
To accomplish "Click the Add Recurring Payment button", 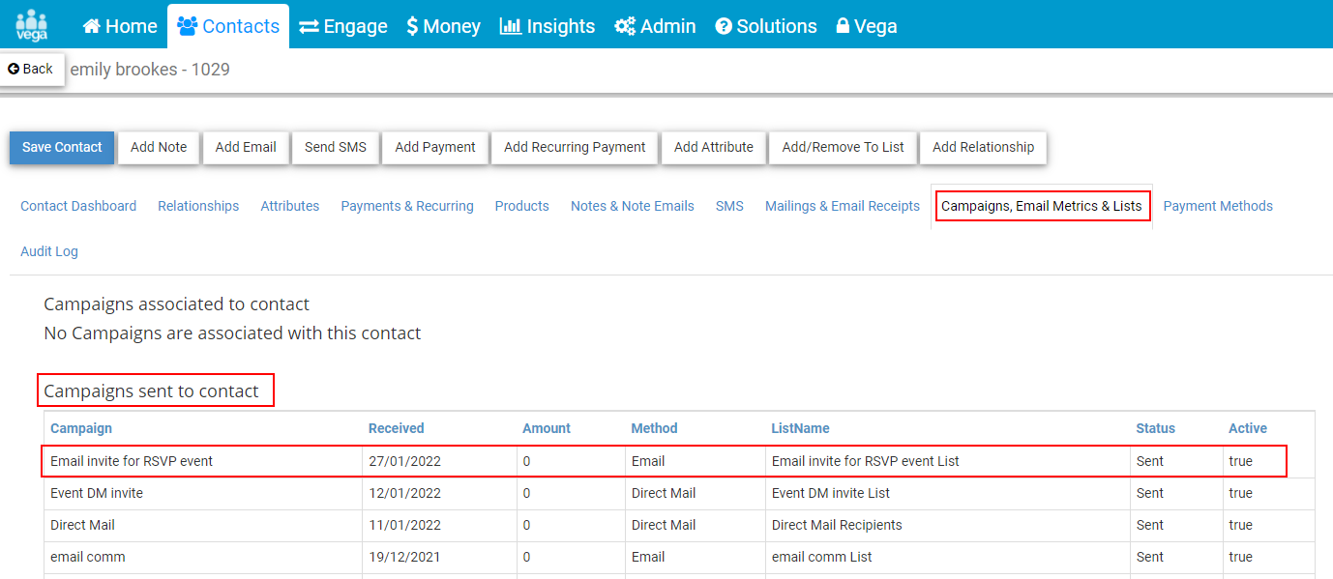I will click(x=575, y=147).
